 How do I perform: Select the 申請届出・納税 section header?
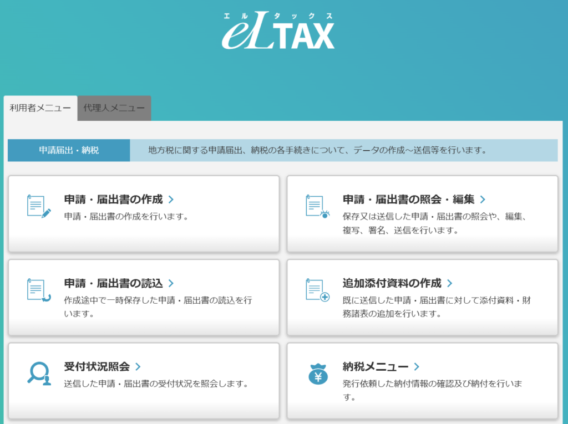69,150
